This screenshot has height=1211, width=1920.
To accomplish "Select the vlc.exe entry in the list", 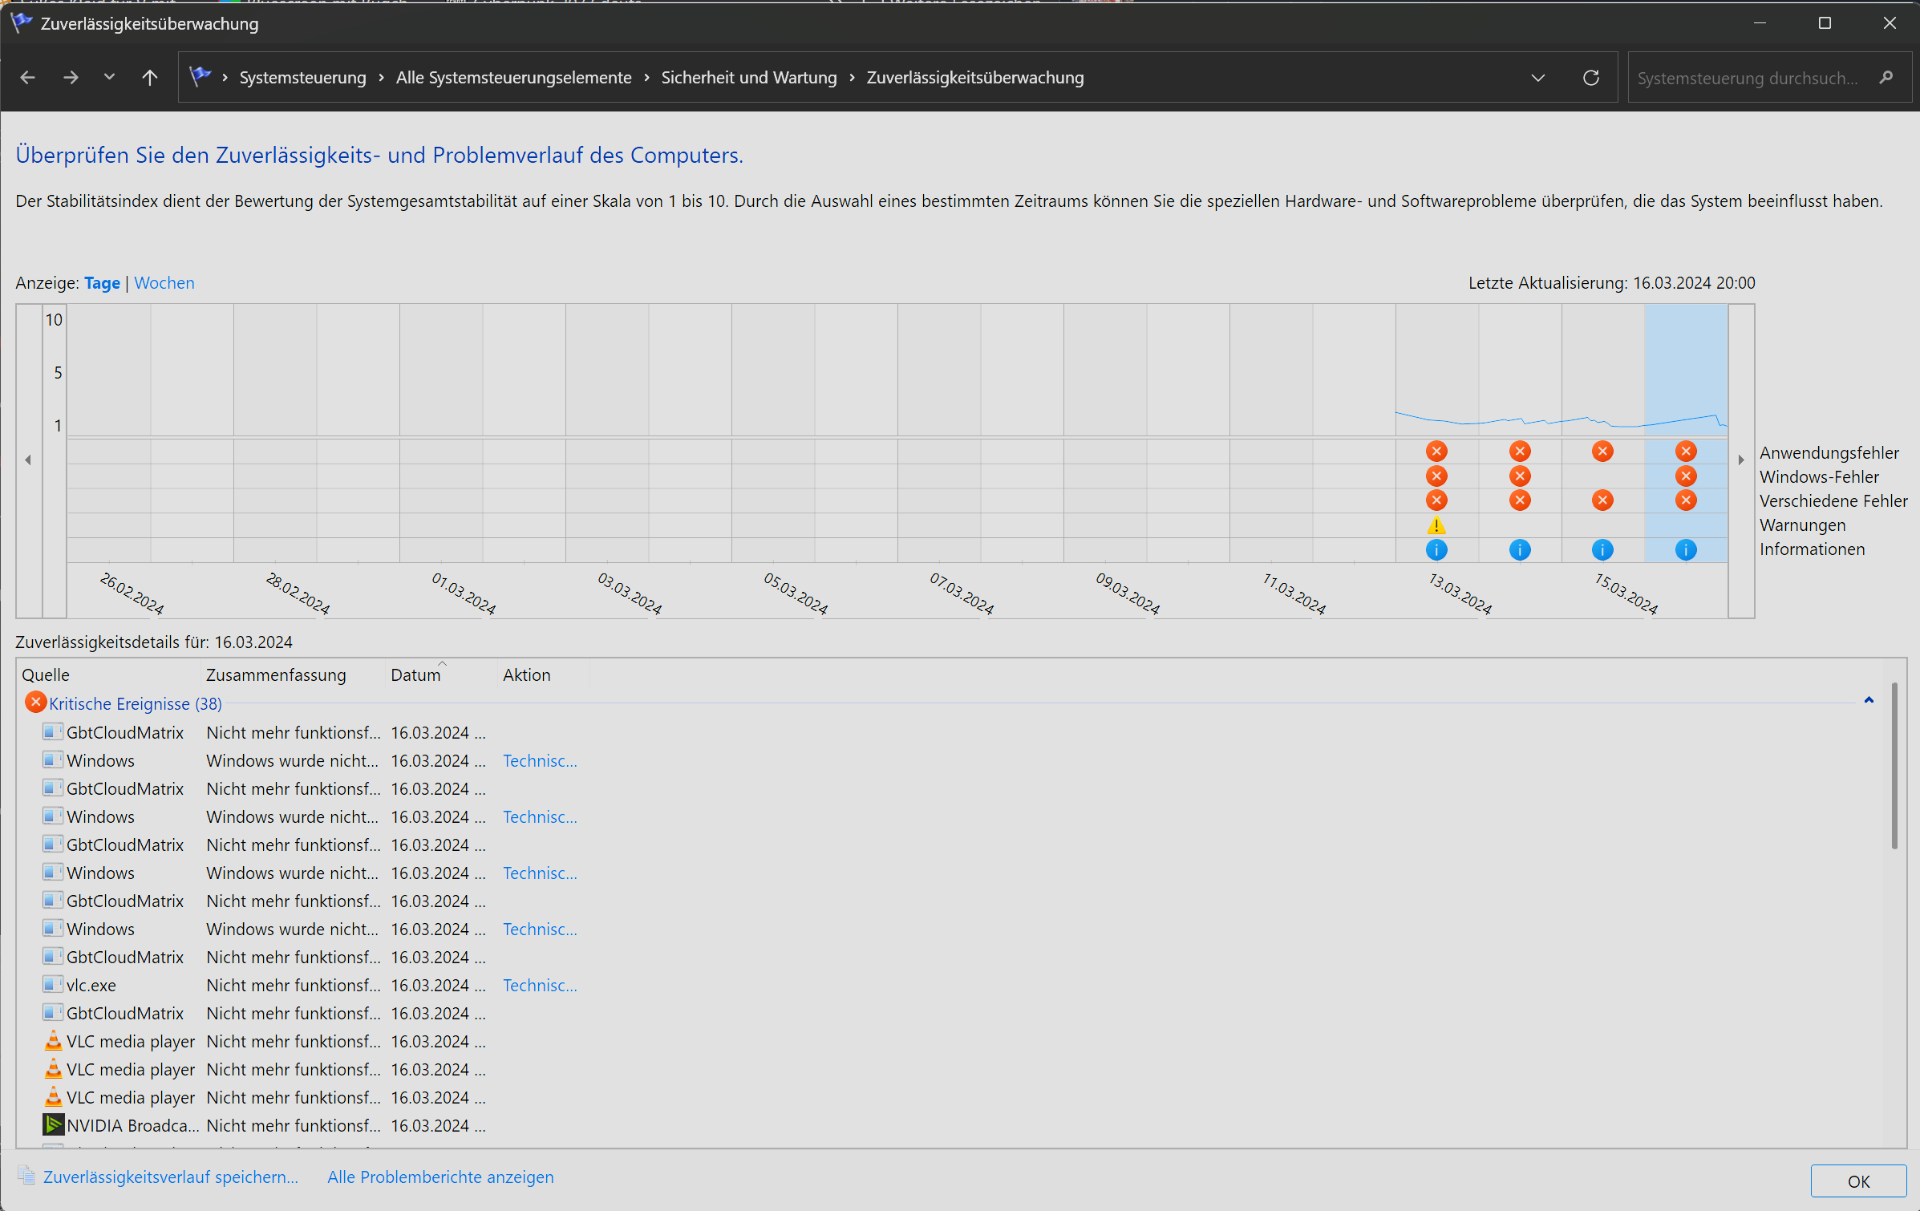I will 91,986.
